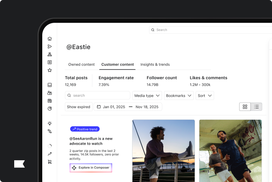The width and height of the screenshot is (272, 182).
Task: Select the Customer content tab
Action: [118, 64]
